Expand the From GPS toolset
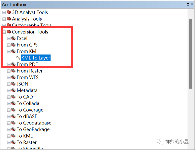This screenshot has width=195, height=150. [x=9, y=45]
